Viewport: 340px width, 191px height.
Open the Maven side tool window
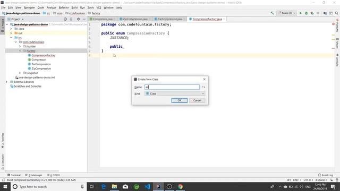[x=337, y=43]
